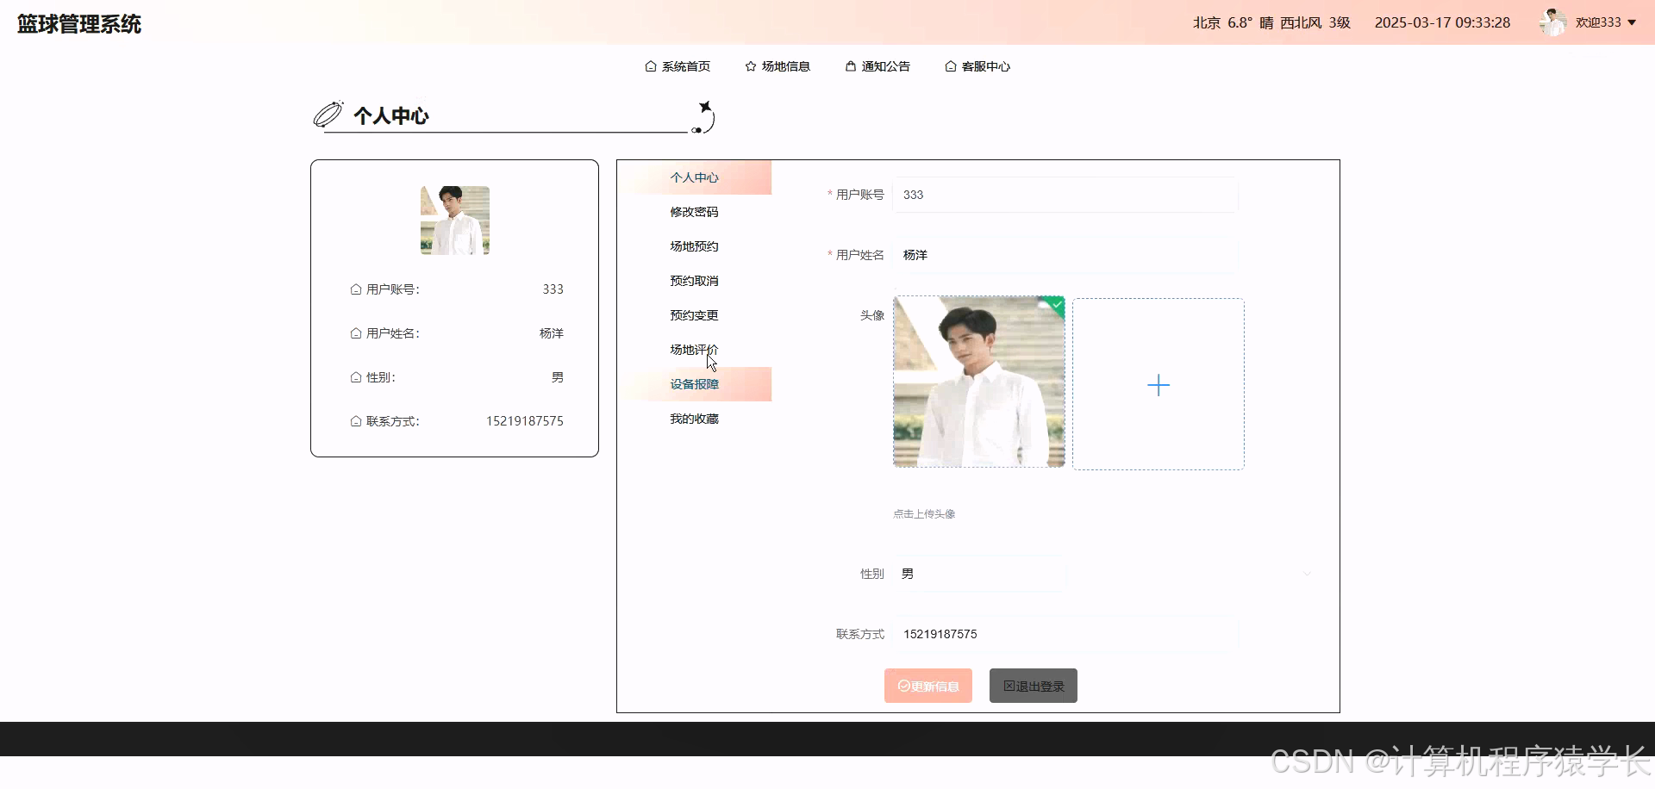Select the 预约变更 sidebar item

click(694, 314)
